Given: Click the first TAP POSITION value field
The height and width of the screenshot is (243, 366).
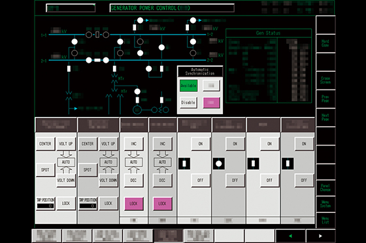Looking at the screenshot, I should click(x=46, y=206).
